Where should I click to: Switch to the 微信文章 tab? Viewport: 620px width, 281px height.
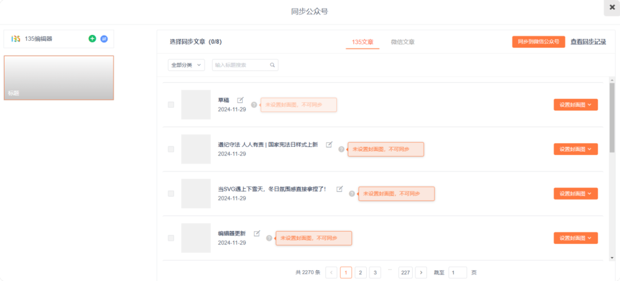point(402,42)
